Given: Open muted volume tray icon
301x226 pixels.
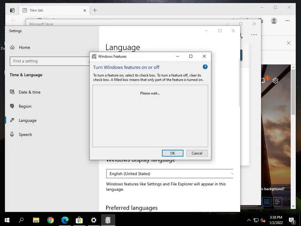Looking at the screenshot, I should coord(263,220).
